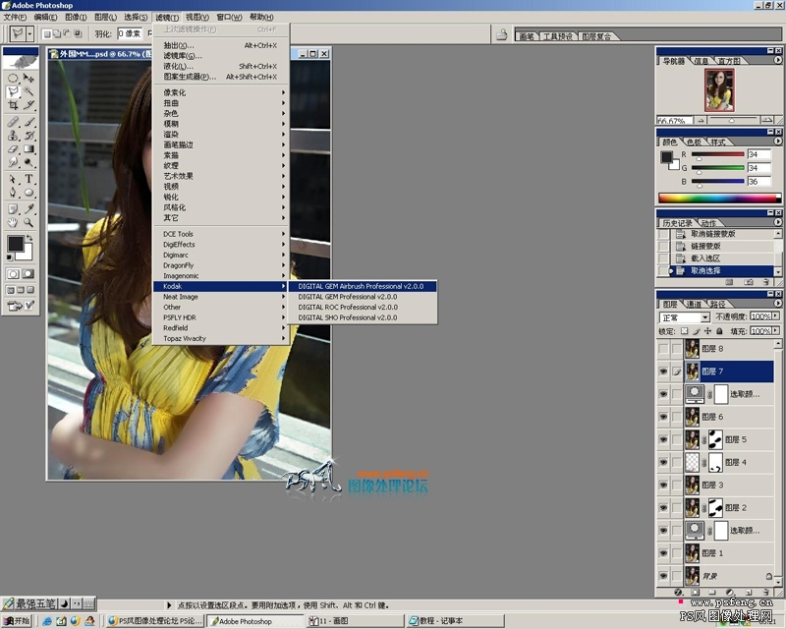This screenshot has height=629, width=786.
Task: Click Navigator zoom in button
Action: (767, 120)
